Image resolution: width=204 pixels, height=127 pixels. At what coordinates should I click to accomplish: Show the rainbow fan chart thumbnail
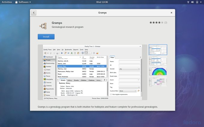tap(158, 71)
